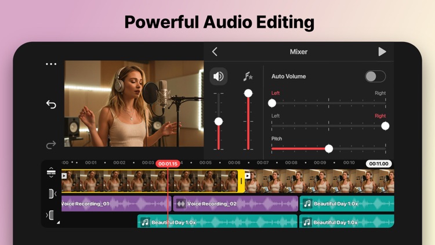Viewport: 435px width, 245px height.
Task: Undo the last edit
Action: pyautogui.click(x=51, y=105)
